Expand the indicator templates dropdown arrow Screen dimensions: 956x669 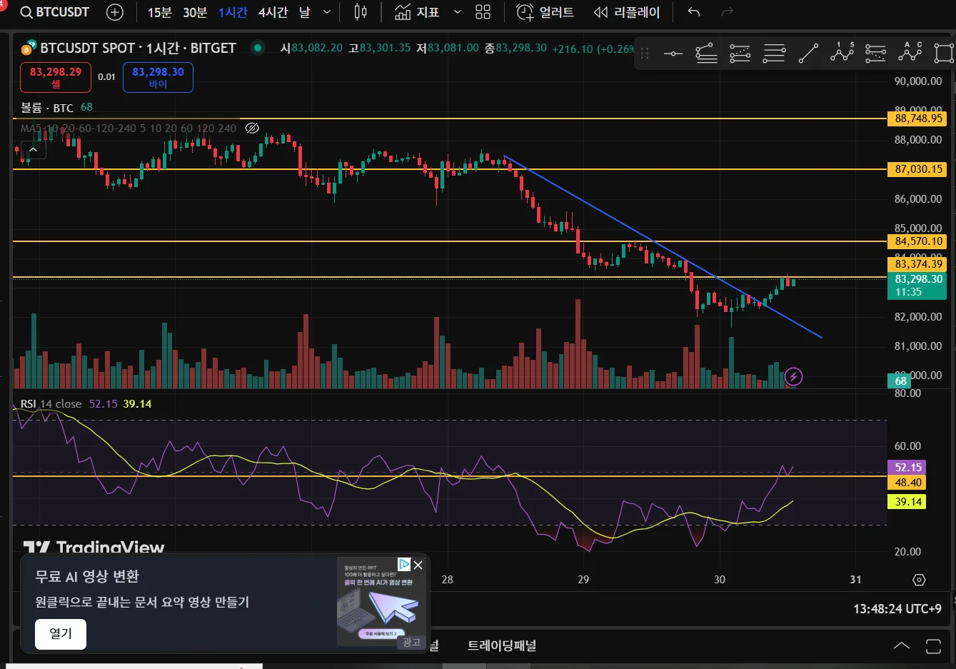(458, 12)
